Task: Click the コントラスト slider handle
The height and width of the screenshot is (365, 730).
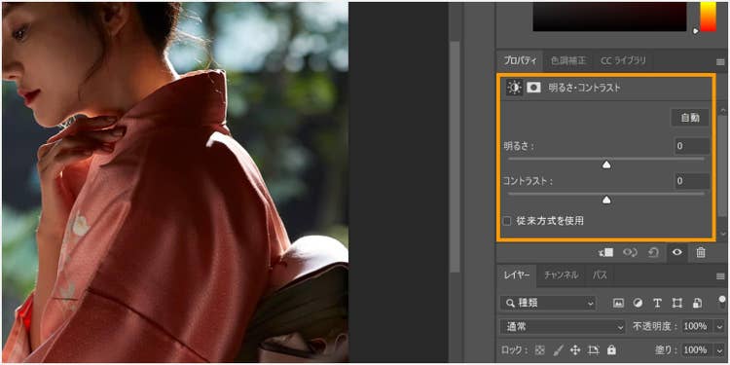Action: [606, 200]
